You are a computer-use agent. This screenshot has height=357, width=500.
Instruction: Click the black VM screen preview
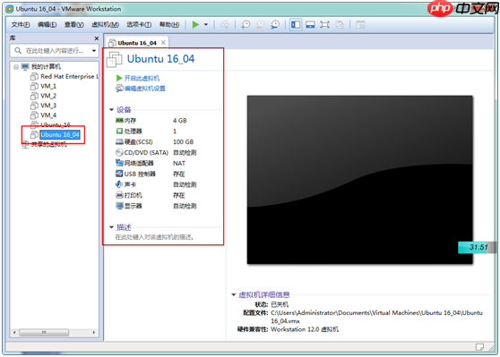coord(359,179)
